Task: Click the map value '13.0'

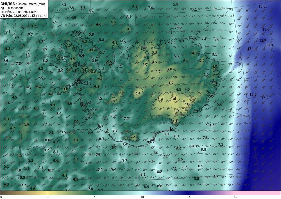Action: click(269, 45)
